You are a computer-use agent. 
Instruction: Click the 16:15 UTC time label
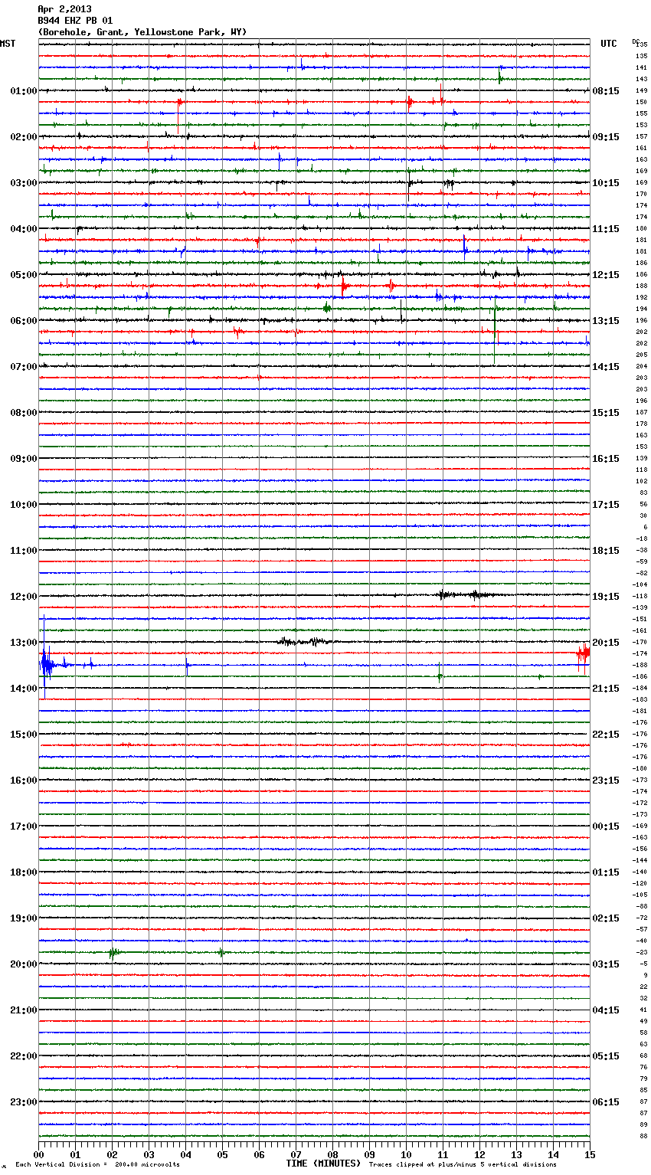coord(606,459)
